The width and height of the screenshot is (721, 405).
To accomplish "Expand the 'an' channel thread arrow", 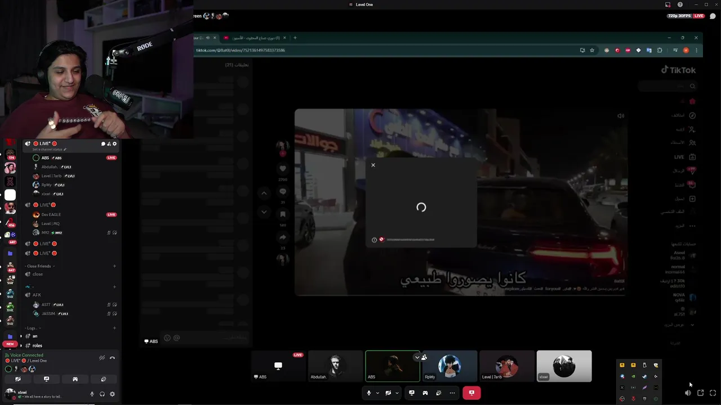I will pos(21,336).
